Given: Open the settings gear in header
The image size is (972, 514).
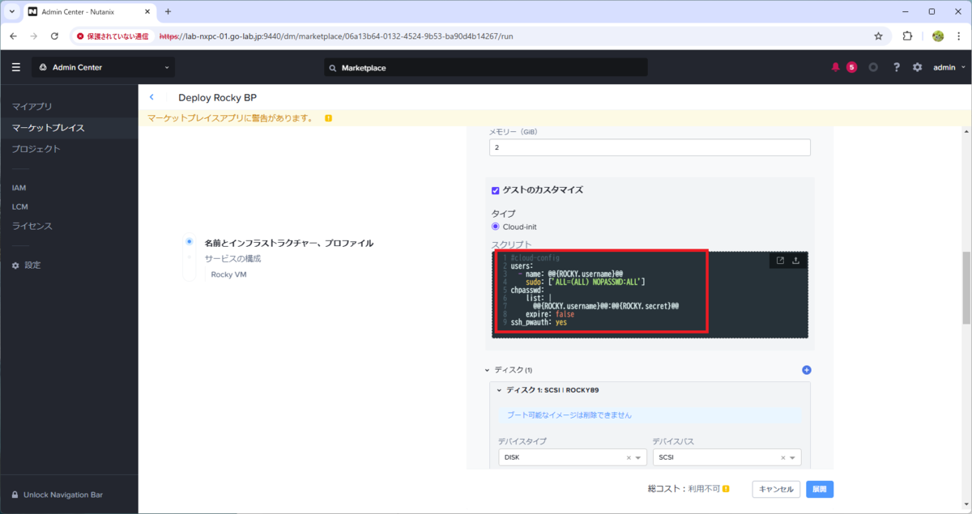Looking at the screenshot, I should tap(917, 67).
